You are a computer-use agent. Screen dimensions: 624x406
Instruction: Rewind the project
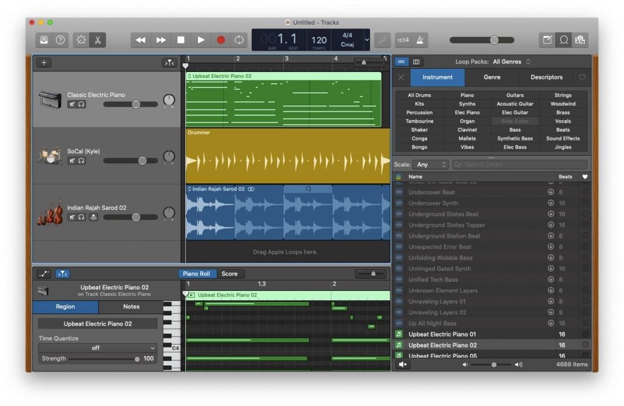(x=141, y=40)
